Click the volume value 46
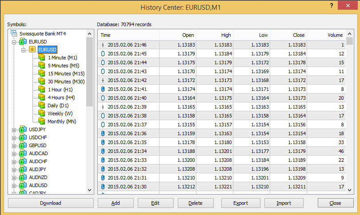 tap(341, 151)
